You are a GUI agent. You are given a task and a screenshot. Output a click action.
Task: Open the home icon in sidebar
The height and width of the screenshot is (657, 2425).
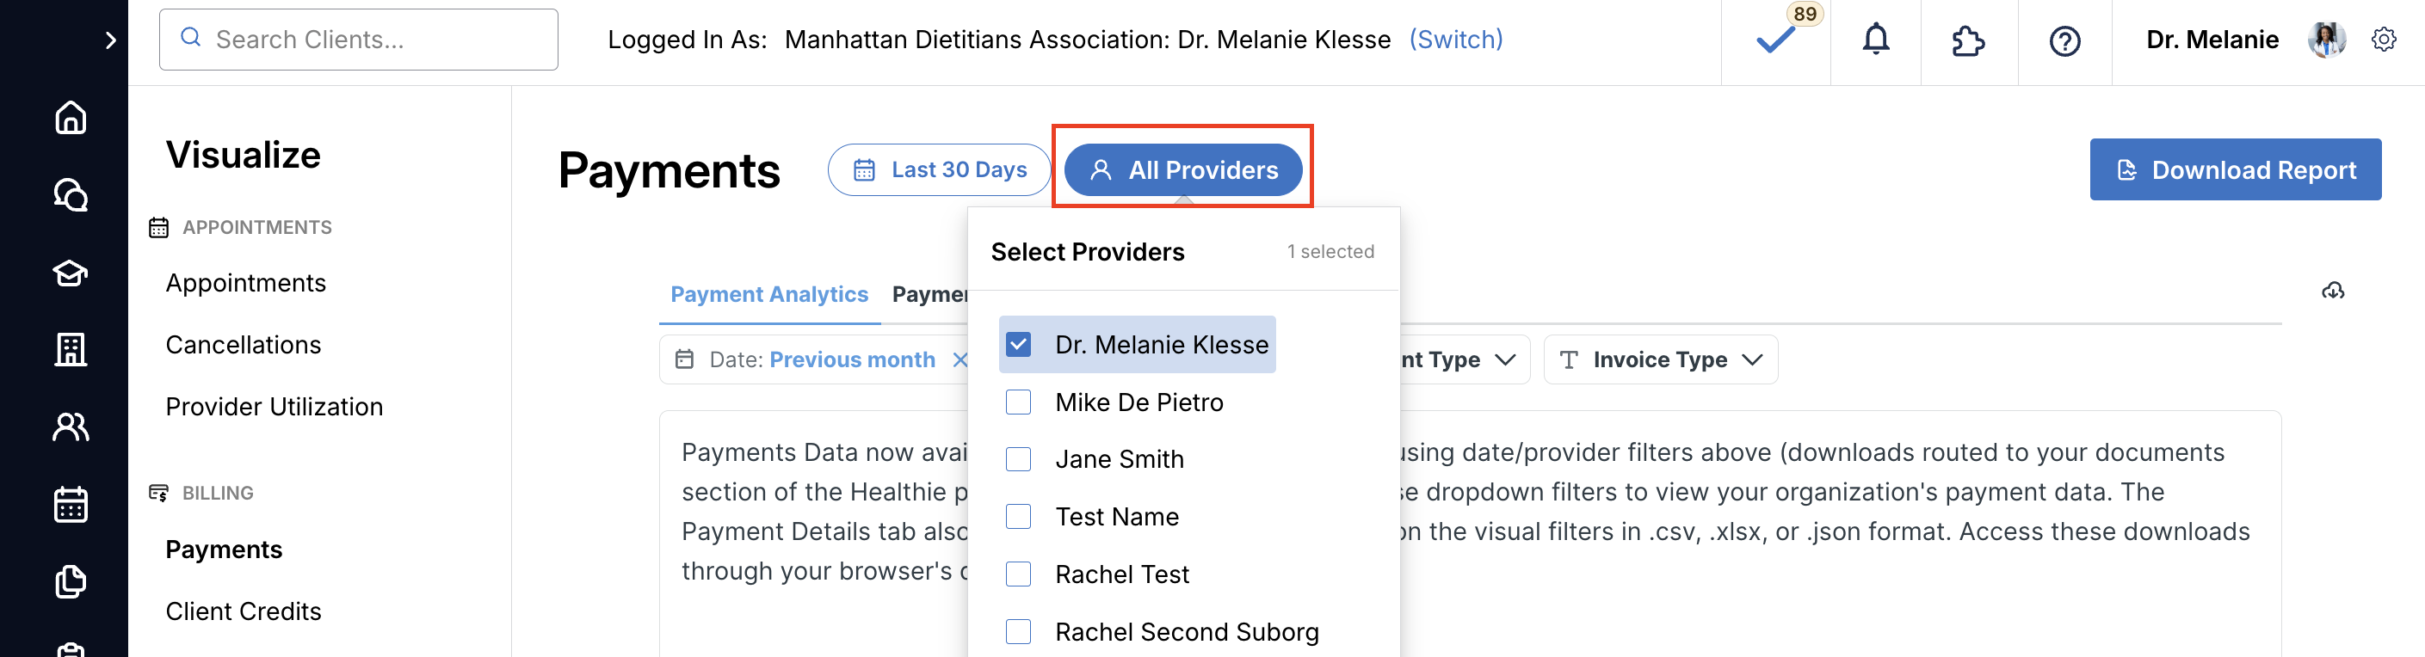point(71,118)
